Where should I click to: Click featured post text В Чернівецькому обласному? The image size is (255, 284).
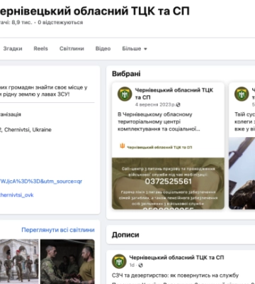coord(159,121)
